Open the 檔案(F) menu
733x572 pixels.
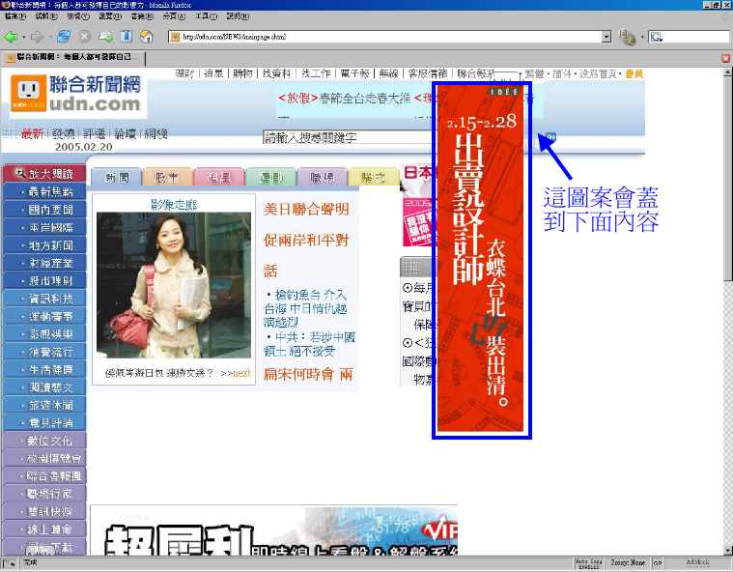14,16
